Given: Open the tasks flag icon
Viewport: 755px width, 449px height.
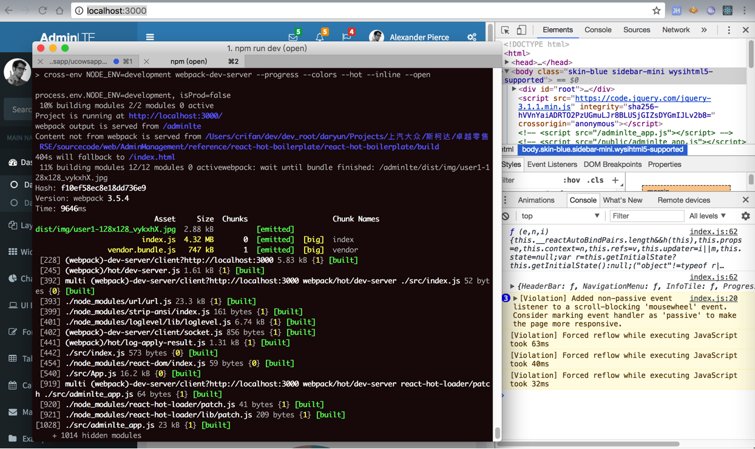Looking at the screenshot, I should point(347,38).
